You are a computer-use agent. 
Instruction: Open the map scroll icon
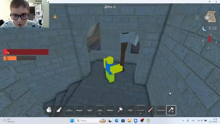tap(211, 17)
